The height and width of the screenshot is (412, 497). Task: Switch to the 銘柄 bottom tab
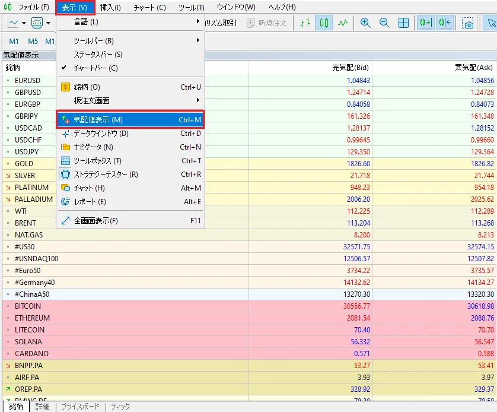tap(16, 407)
